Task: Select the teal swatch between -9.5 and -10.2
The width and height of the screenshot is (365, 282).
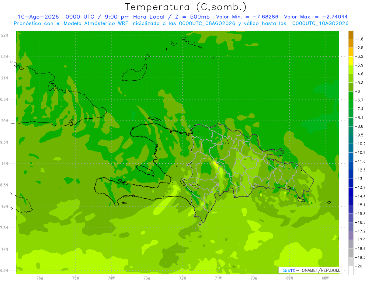Action: pyautogui.click(x=351, y=139)
